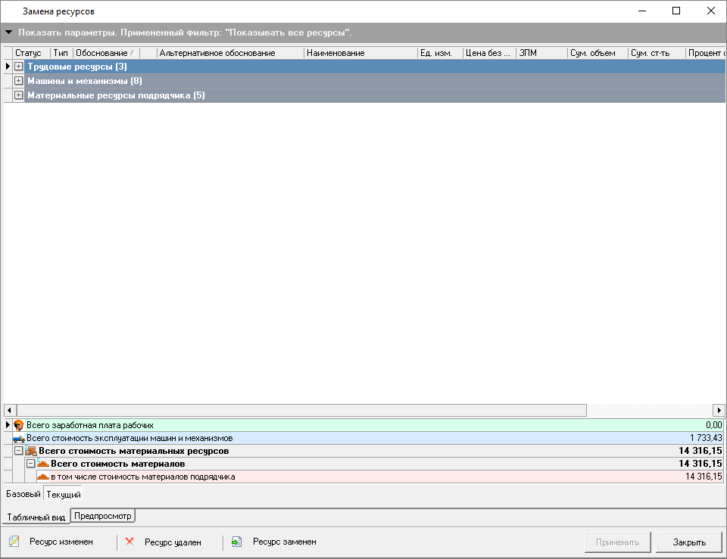This screenshot has width=727, height=559.
Task: Collapse the Всего стоимость материалов row
Action: pyautogui.click(x=30, y=464)
